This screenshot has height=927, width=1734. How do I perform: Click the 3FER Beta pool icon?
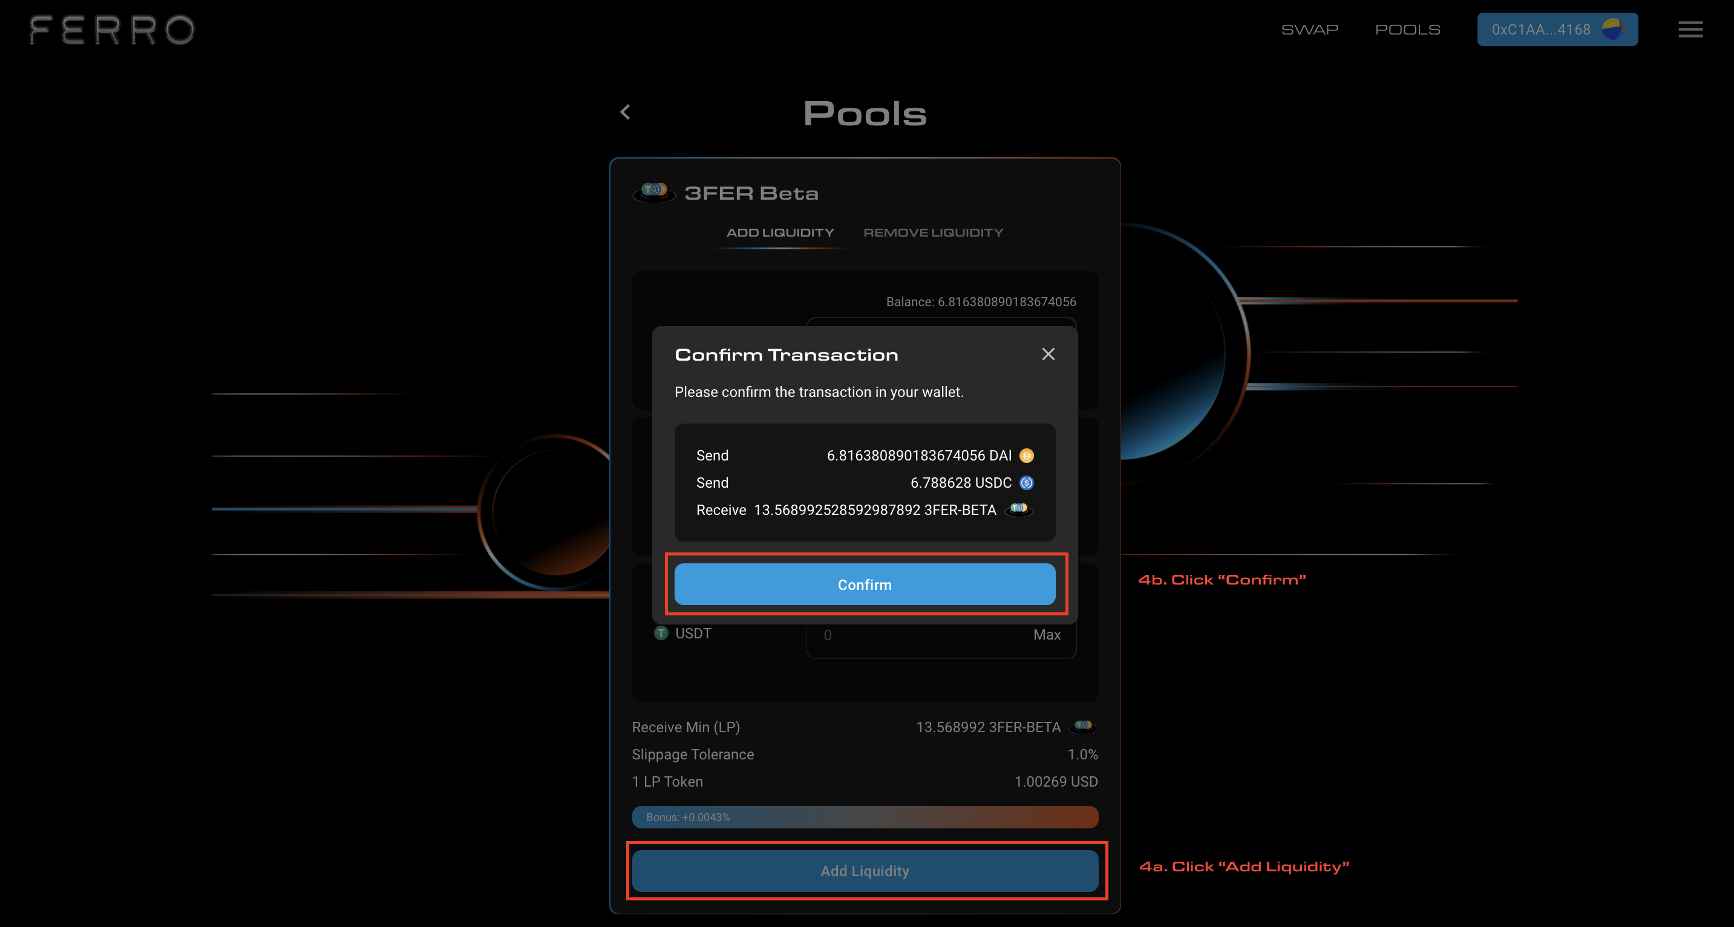click(x=653, y=192)
